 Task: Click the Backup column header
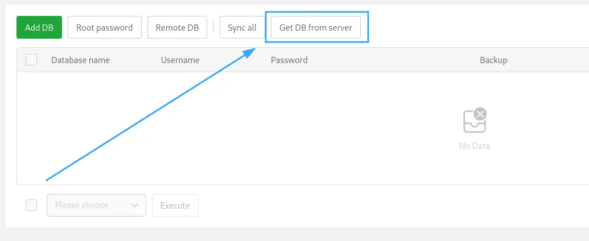click(x=493, y=60)
